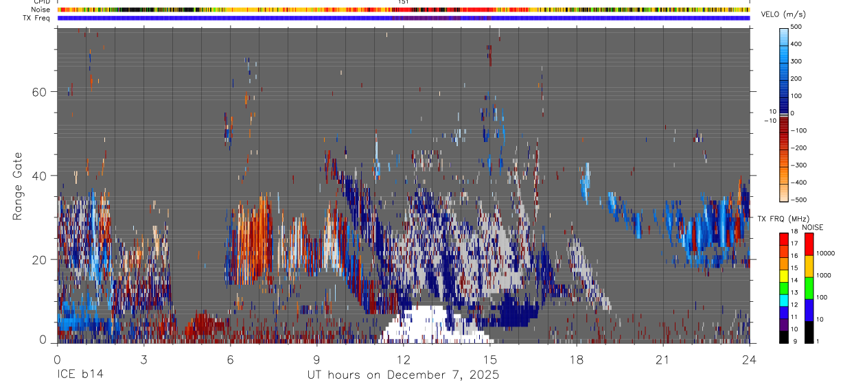
Task: Click the blue TX Freq strip above the plot
Action: (404, 19)
